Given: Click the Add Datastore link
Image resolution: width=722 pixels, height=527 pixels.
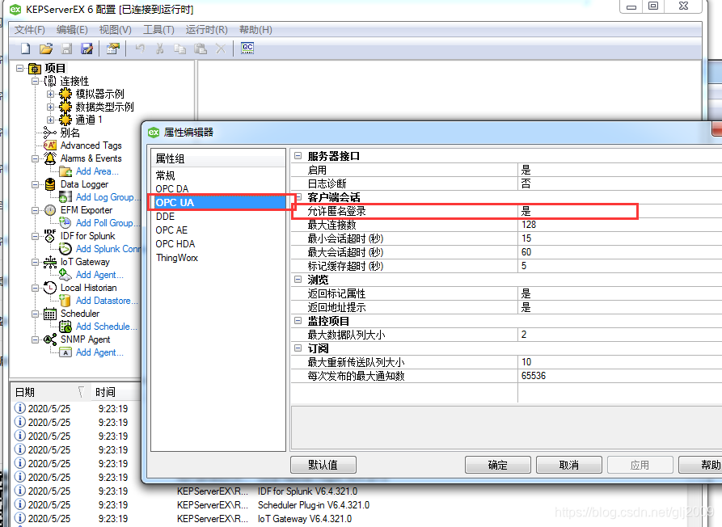Looking at the screenshot, I should coord(107,301).
